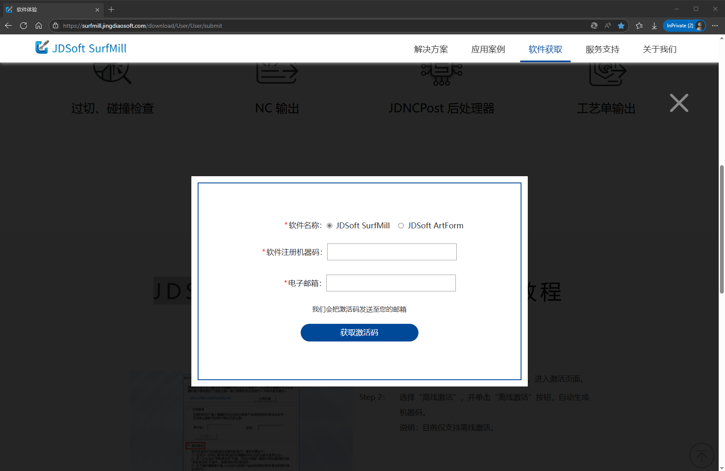725x471 pixels.
Task: Click the 我们会把激活码发送至您的邮箱 text
Action: coord(359,310)
